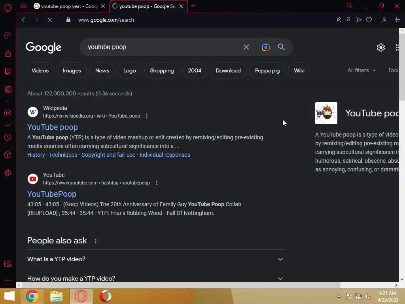Open People also ask options menu
Viewport: 405px width, 304px height.
[x=96, y=241]
